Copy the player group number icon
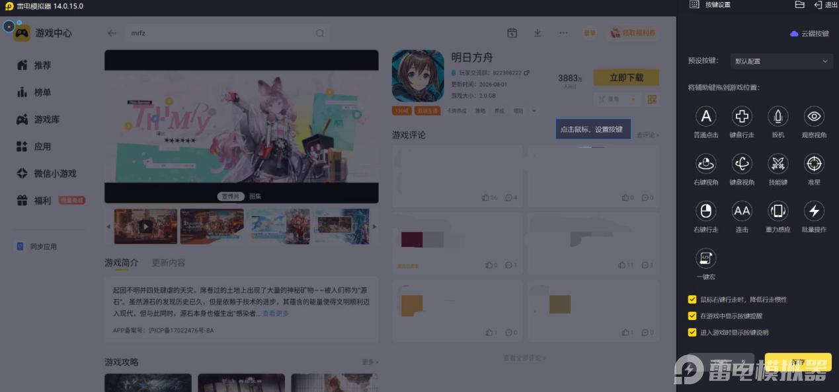 (526, 73)
